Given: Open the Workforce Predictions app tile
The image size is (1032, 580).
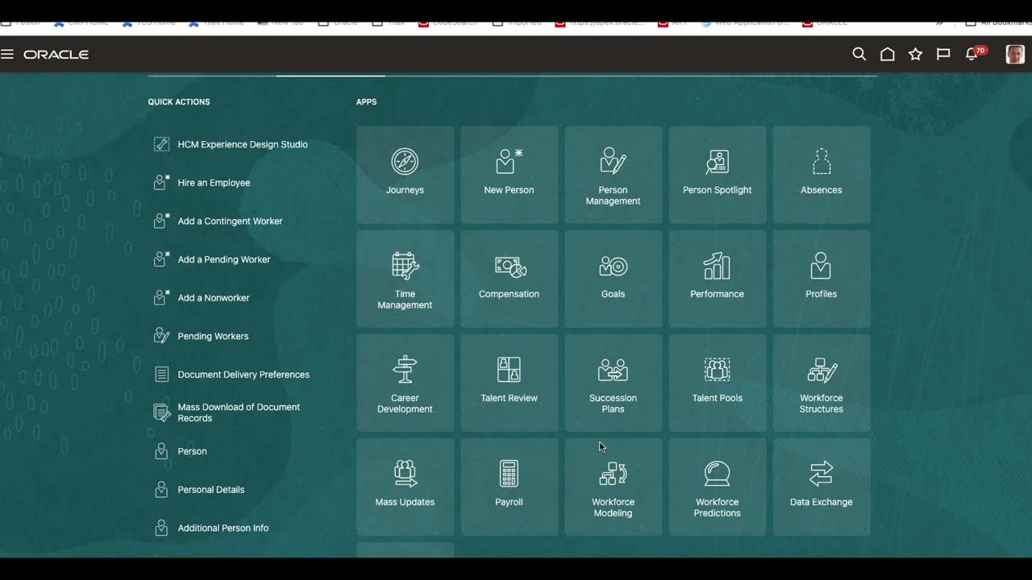Looking at the screenshot, I should click(717, 487).
